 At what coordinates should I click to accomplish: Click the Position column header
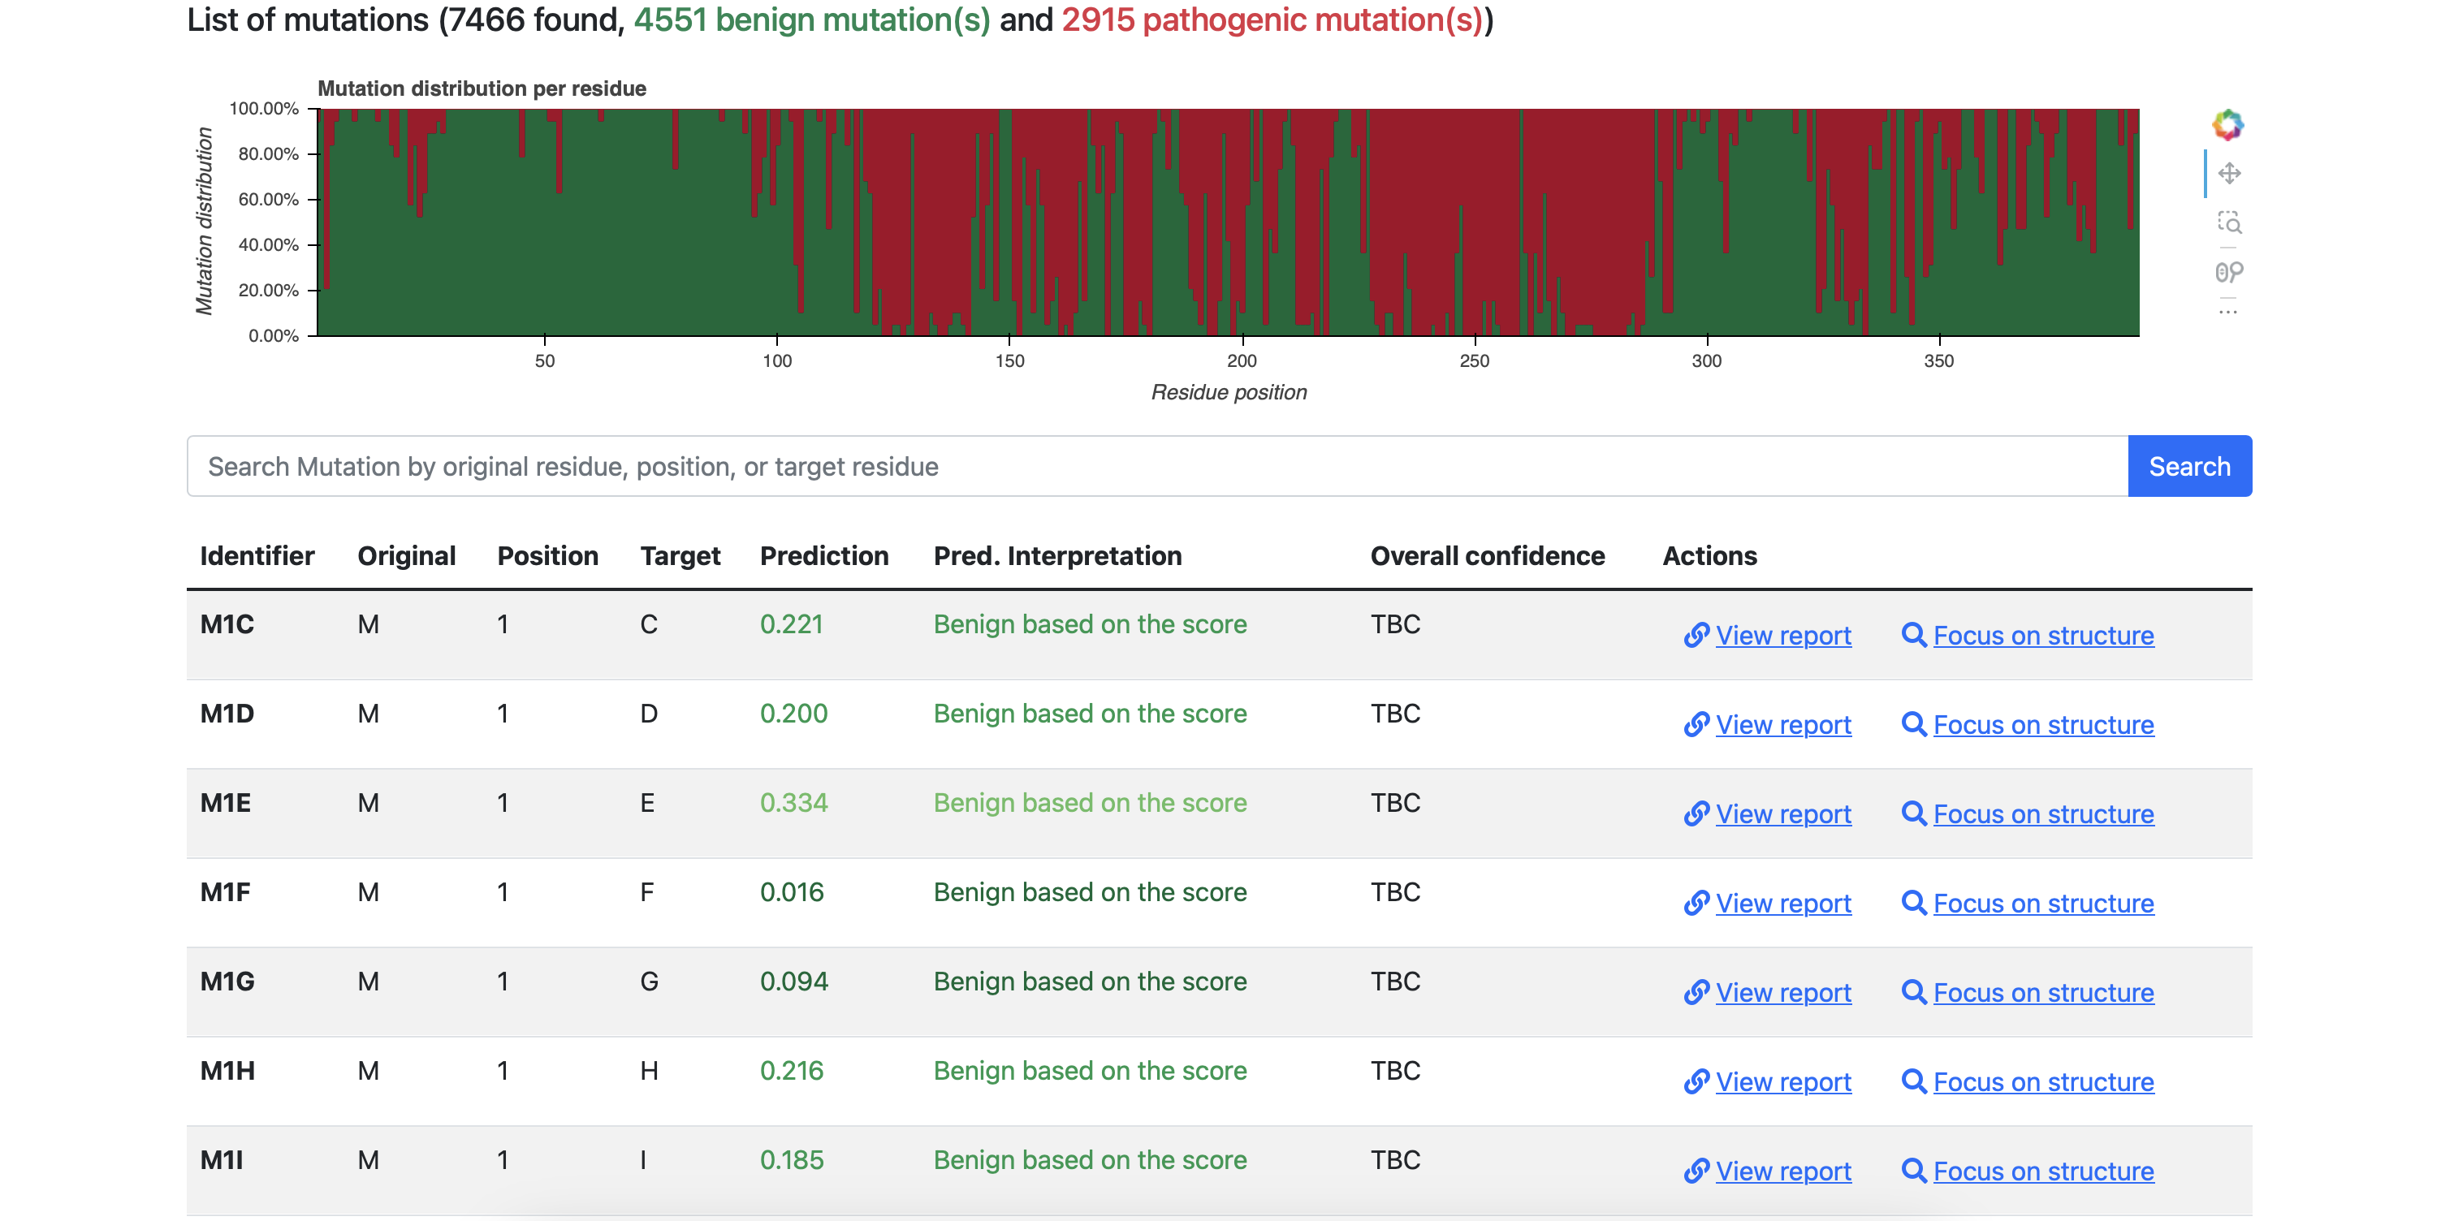pyautogui.click(x=547, y=556)
